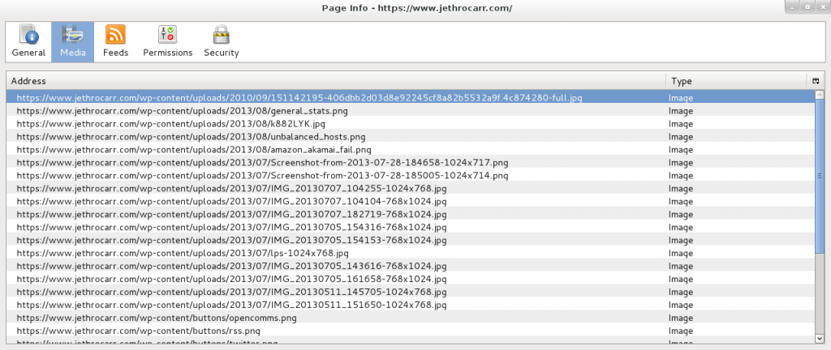Sort by the Type column header

[x=737, y=81]
